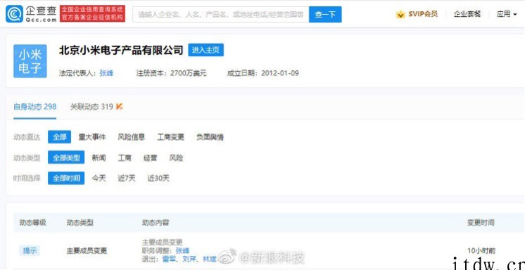The width and height of the screenshot is (525, 270).
Task: Select the 重大事件 filter
Action: 92,137
